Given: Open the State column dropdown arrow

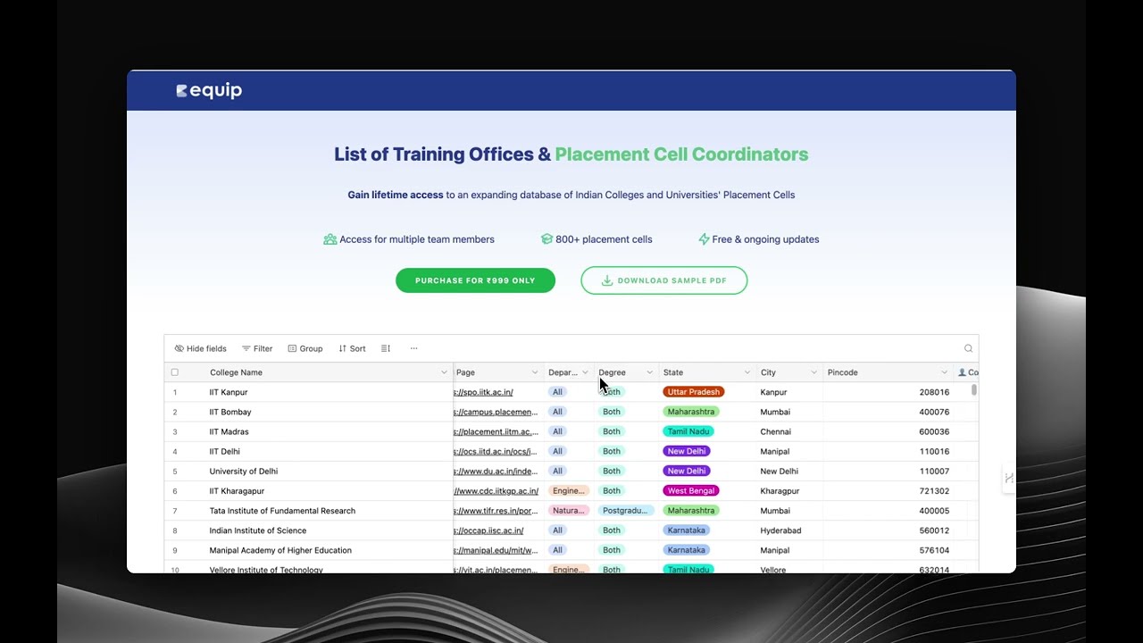Looking at the screenshot, I should click(747, 372).
